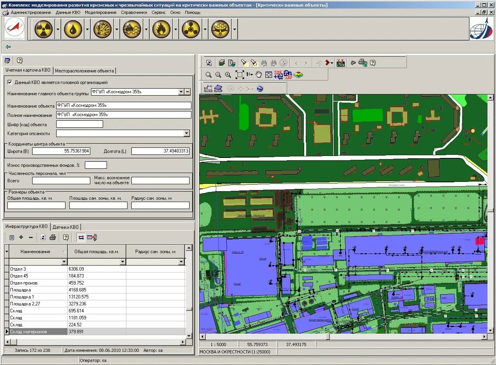
Task: Click the 13120.575 area cell
Action: 97,297
